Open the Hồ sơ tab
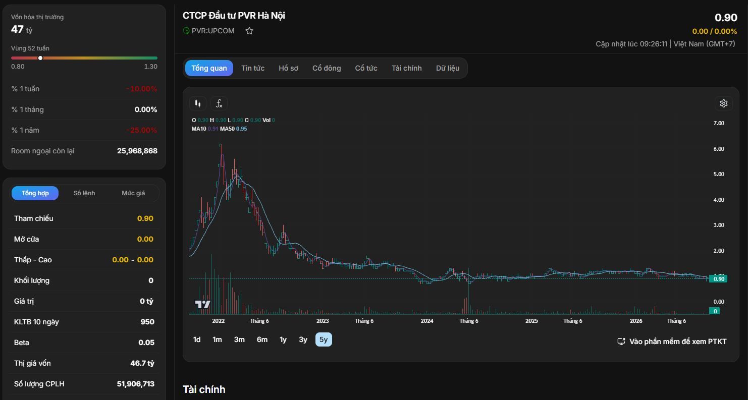This screenshot has height=400, width=748. coord(288,68)
